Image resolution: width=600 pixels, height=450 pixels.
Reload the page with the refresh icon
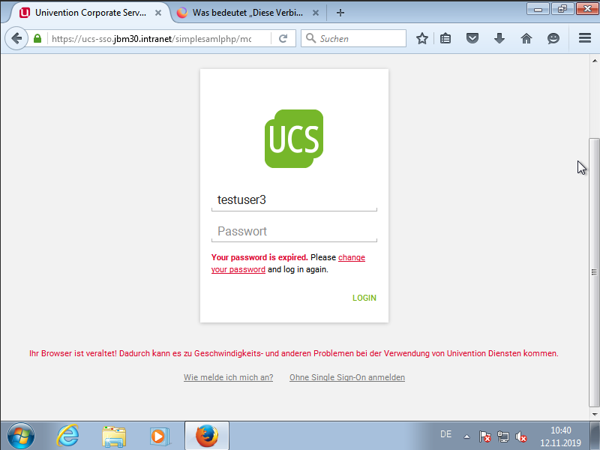pos(283,38)
